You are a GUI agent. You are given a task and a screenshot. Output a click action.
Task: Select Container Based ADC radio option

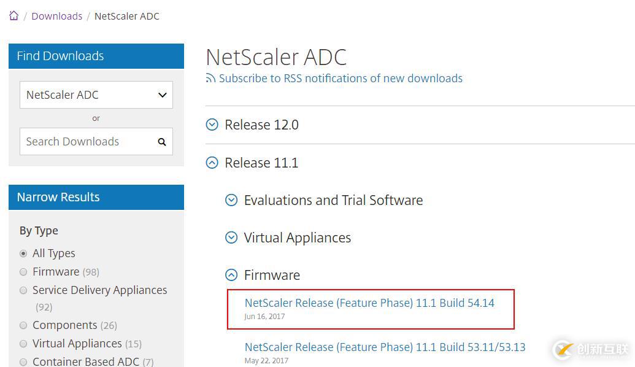[23, 361]
